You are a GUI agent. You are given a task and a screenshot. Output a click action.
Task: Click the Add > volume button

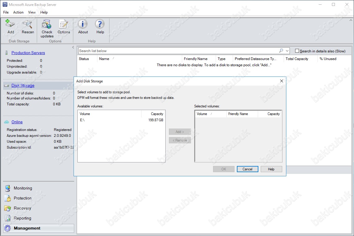click(180, 132)
